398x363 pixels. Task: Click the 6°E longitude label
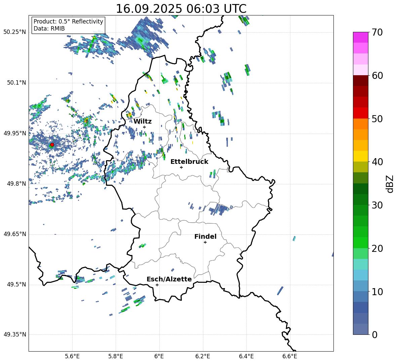[159, 356]
